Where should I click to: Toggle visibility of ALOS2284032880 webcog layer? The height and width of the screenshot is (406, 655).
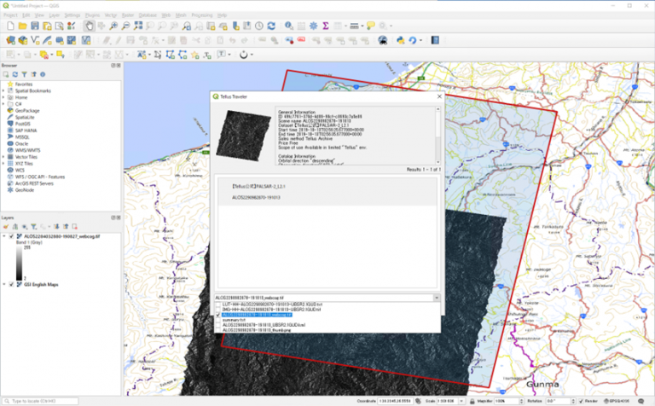click(x=12, y=236)
